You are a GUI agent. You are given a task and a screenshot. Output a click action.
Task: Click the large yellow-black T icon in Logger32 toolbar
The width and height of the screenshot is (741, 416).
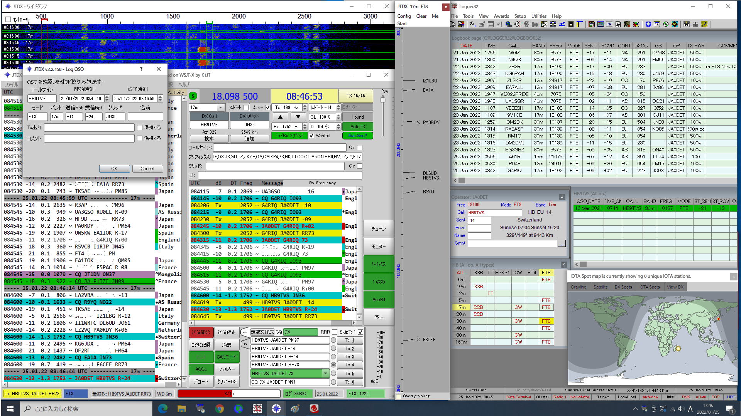579,24
